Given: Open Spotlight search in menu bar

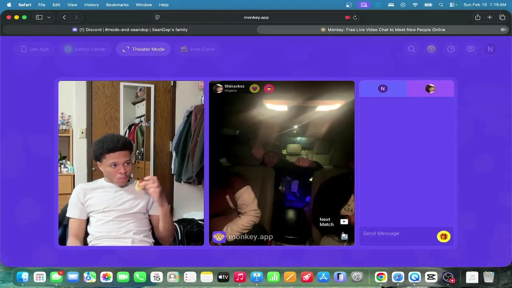Looking at the screenshot, I should 441,5.
